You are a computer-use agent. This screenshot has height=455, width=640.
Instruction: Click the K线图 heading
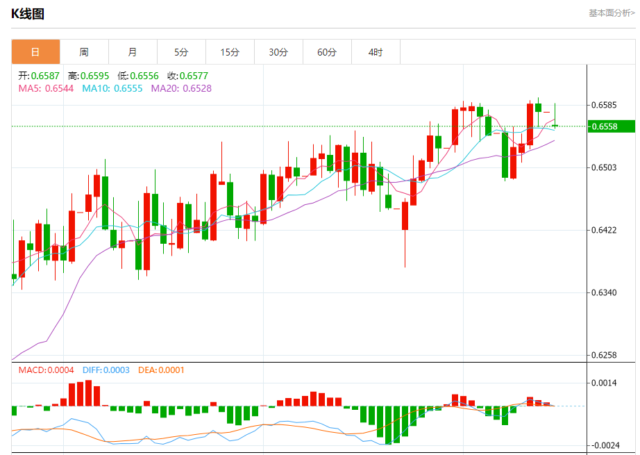pyautogui.click(x=27, y=14)
